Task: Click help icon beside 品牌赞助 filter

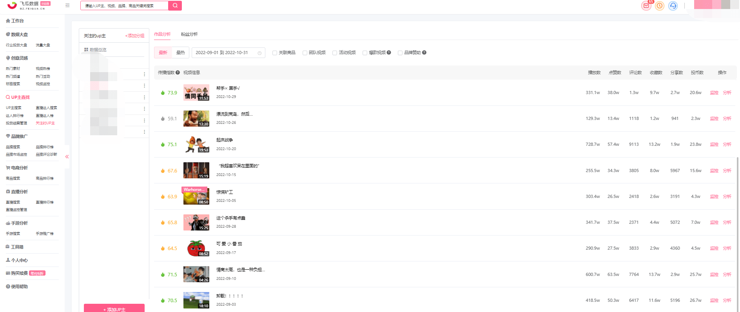Action: tap(424, 53)
